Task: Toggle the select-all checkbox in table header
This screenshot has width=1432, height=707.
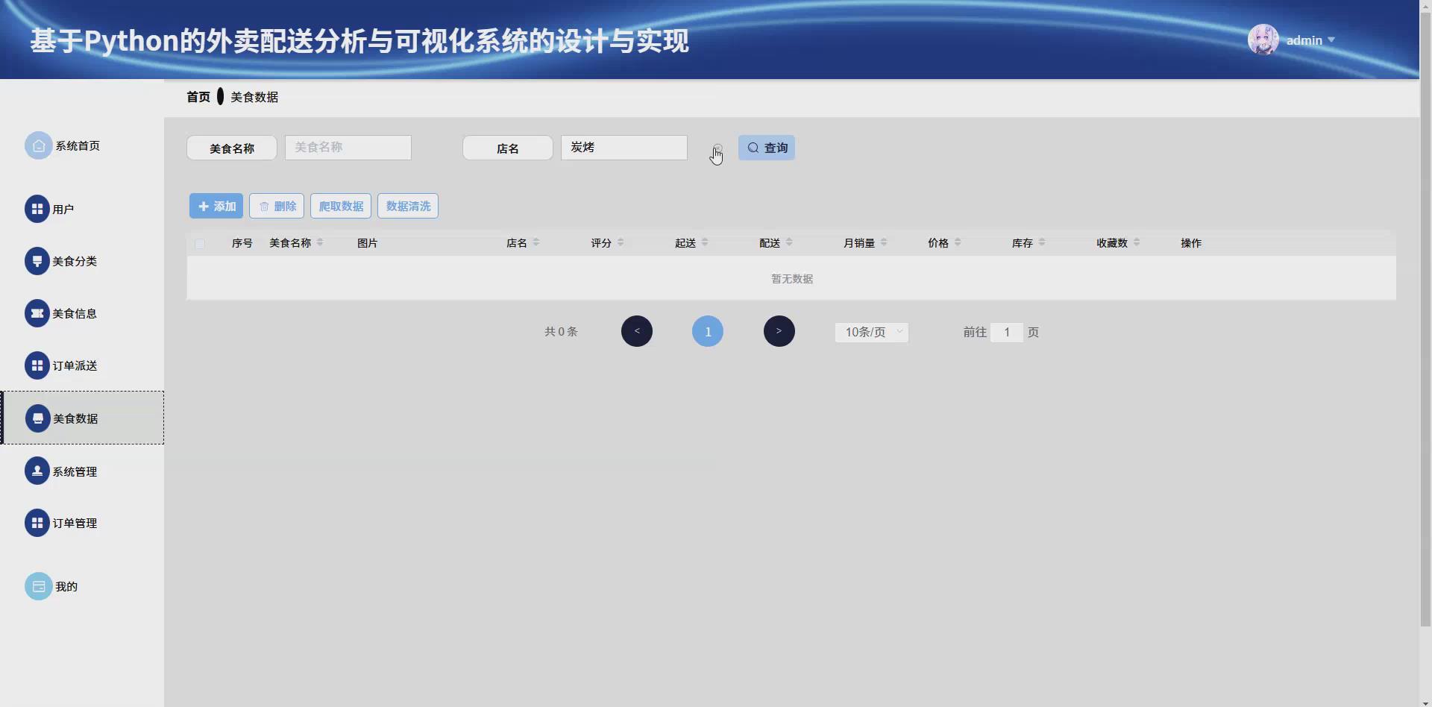Action: pyautogui.click(x=200, y=244)
